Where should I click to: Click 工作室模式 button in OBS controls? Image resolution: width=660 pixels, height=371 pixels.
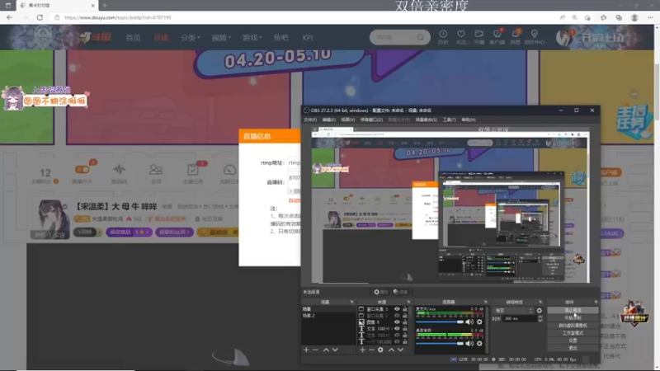coord(573,333)
